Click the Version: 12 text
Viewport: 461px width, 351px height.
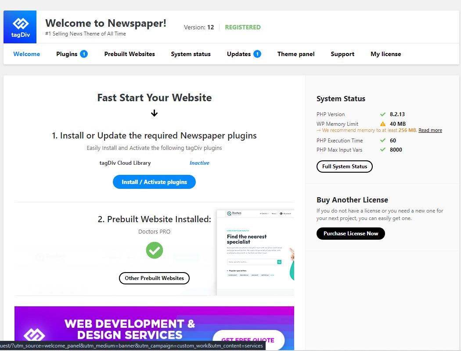coord(199,27)
